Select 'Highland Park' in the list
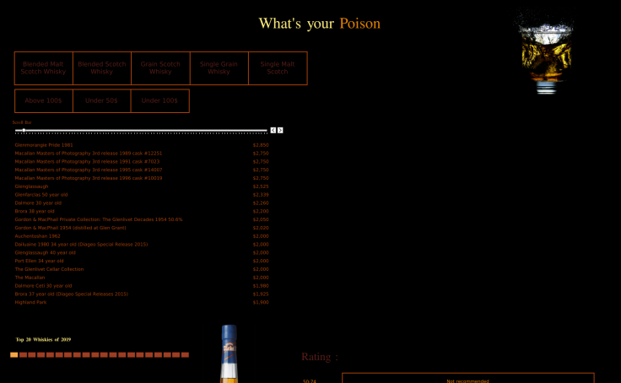 click(x=30, y=302)
